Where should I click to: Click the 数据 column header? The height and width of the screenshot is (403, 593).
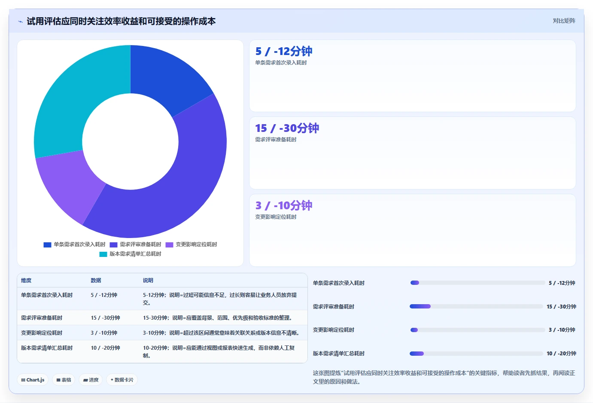point(96,281)
